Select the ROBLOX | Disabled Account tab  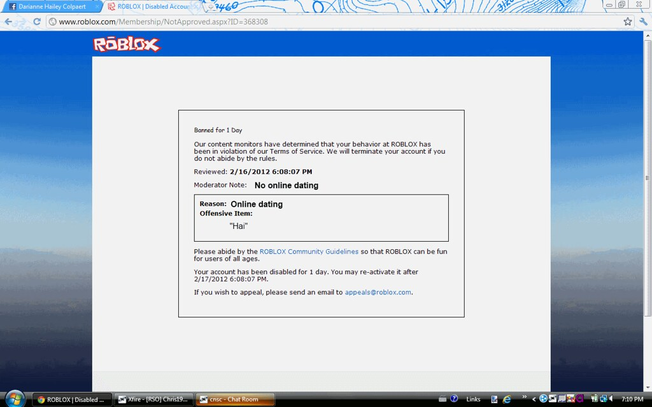(154, 6)
